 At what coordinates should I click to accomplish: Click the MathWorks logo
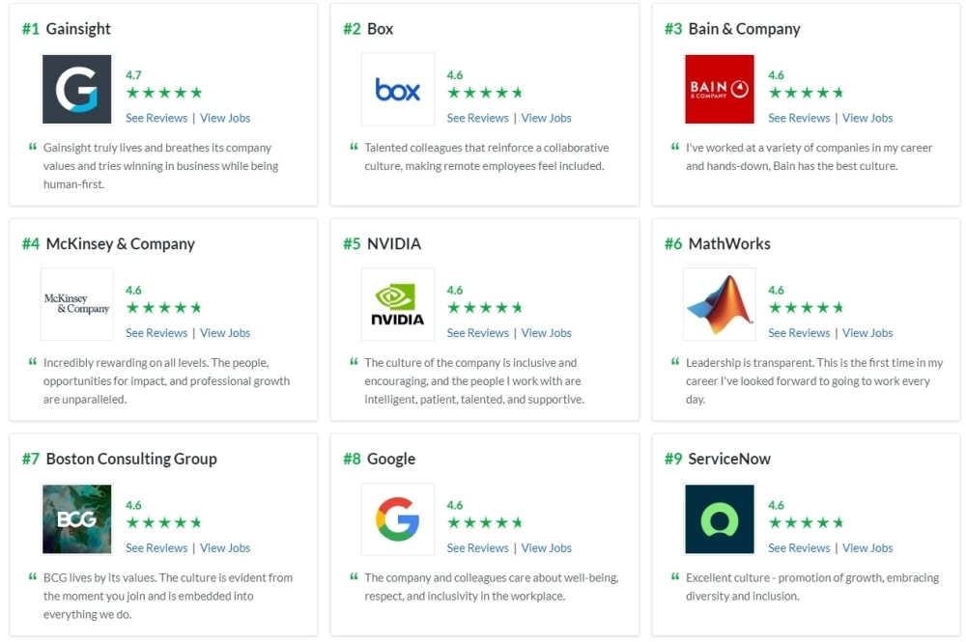point(719,304)
